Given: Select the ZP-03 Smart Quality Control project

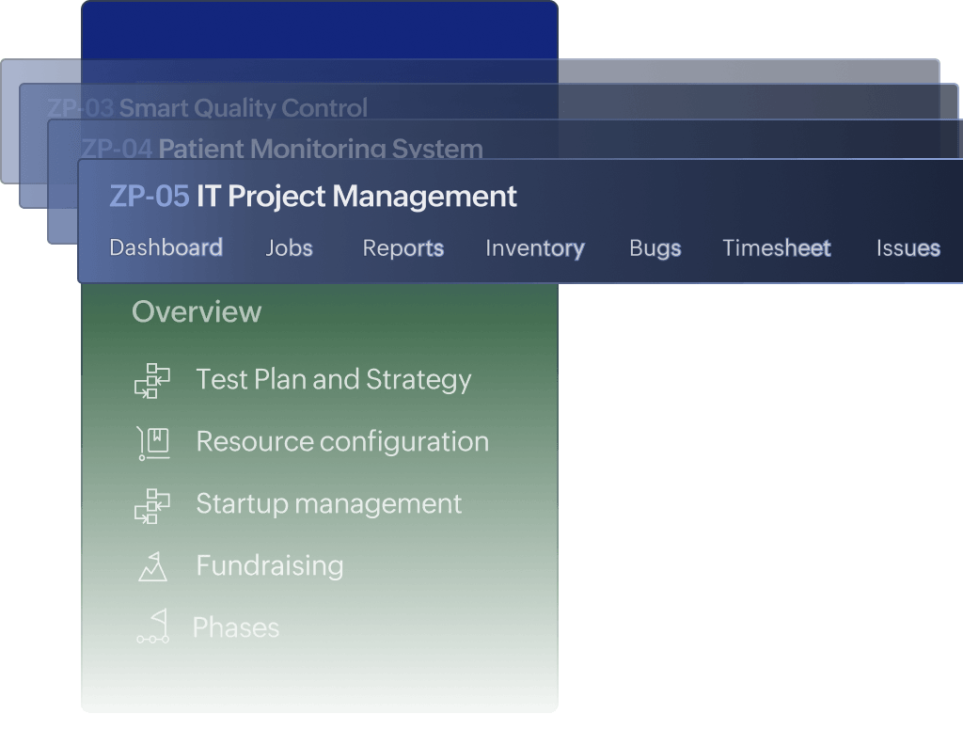Looking at the screenshot, I should click(x=207, y=108).
